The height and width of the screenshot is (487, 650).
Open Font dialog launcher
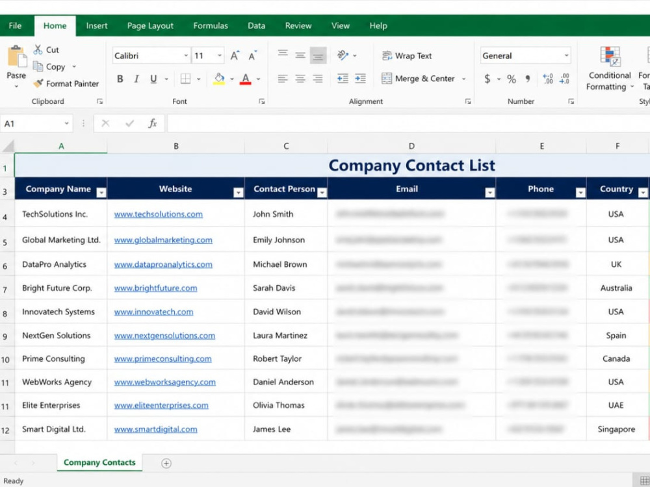tap(261, 101)
